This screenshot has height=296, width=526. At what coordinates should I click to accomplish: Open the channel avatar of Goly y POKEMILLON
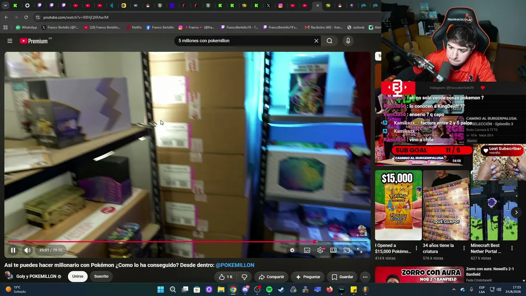9,276
